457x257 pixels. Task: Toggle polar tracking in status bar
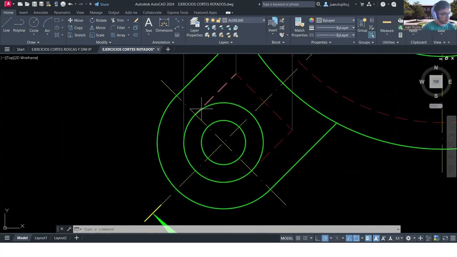coord(325,238)
